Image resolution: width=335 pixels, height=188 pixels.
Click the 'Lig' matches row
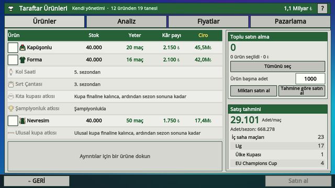(278, 146)
